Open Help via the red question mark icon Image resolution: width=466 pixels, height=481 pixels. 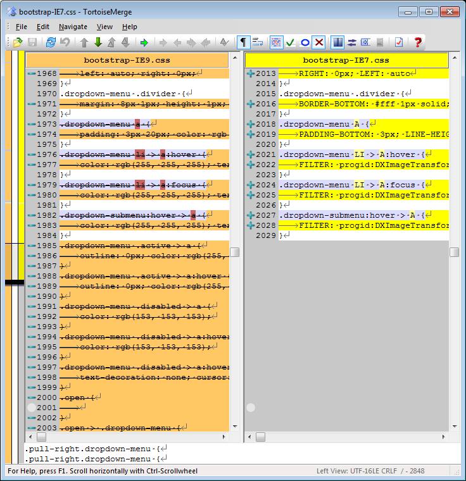pos(418,42)
